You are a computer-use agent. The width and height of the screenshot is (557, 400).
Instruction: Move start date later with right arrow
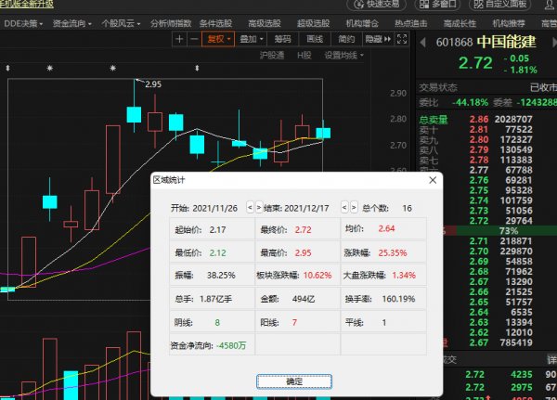click(x=259, y=208)
